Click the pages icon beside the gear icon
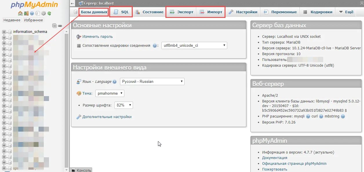The width and height of the screenshot is (364, 172). 38,13
